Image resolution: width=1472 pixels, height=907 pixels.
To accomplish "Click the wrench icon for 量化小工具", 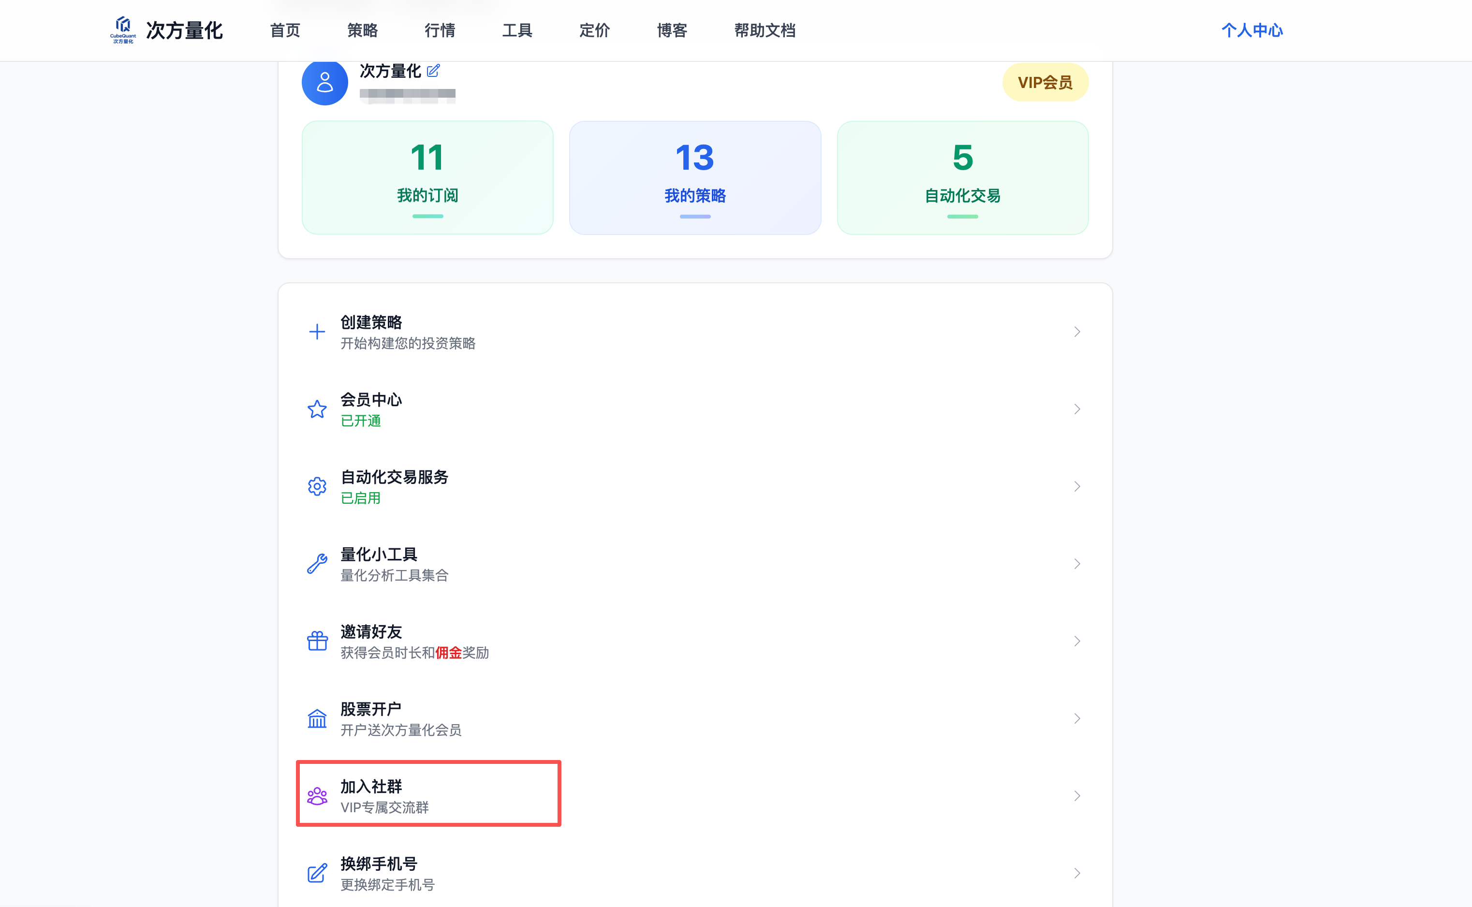I will [x=317, y=564].
